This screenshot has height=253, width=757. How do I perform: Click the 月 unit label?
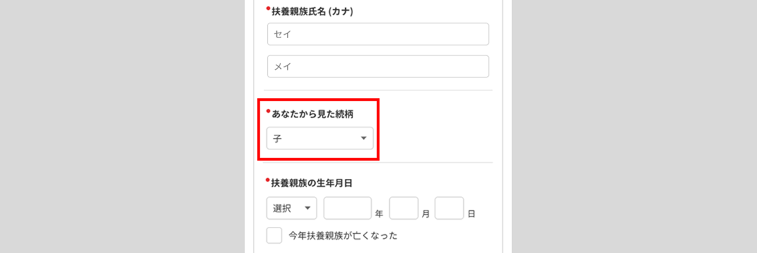click(425, 214)
